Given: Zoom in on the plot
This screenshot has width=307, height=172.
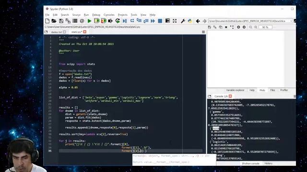Looking at the screenshot, I should (256, 27).
